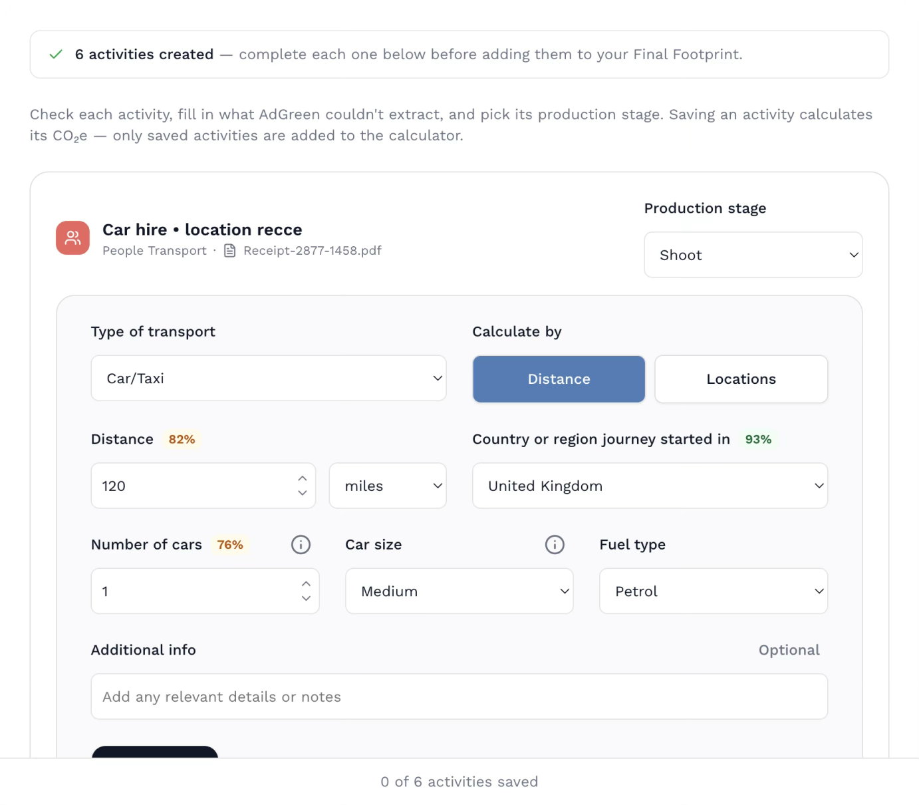Click the Additional info notes field

pos(459,697)
